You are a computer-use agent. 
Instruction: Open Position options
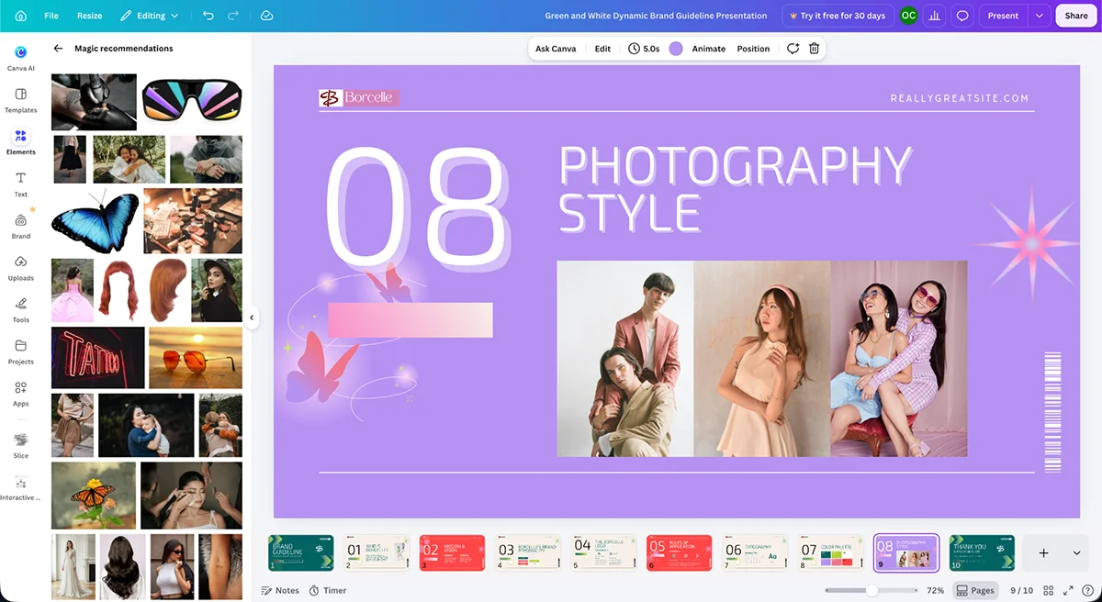tap(753, 49)
